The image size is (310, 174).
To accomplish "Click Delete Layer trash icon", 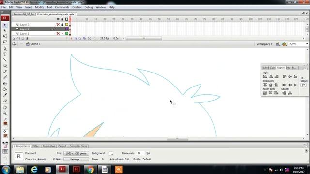I will pyautogui.click(x=27, y=38).
